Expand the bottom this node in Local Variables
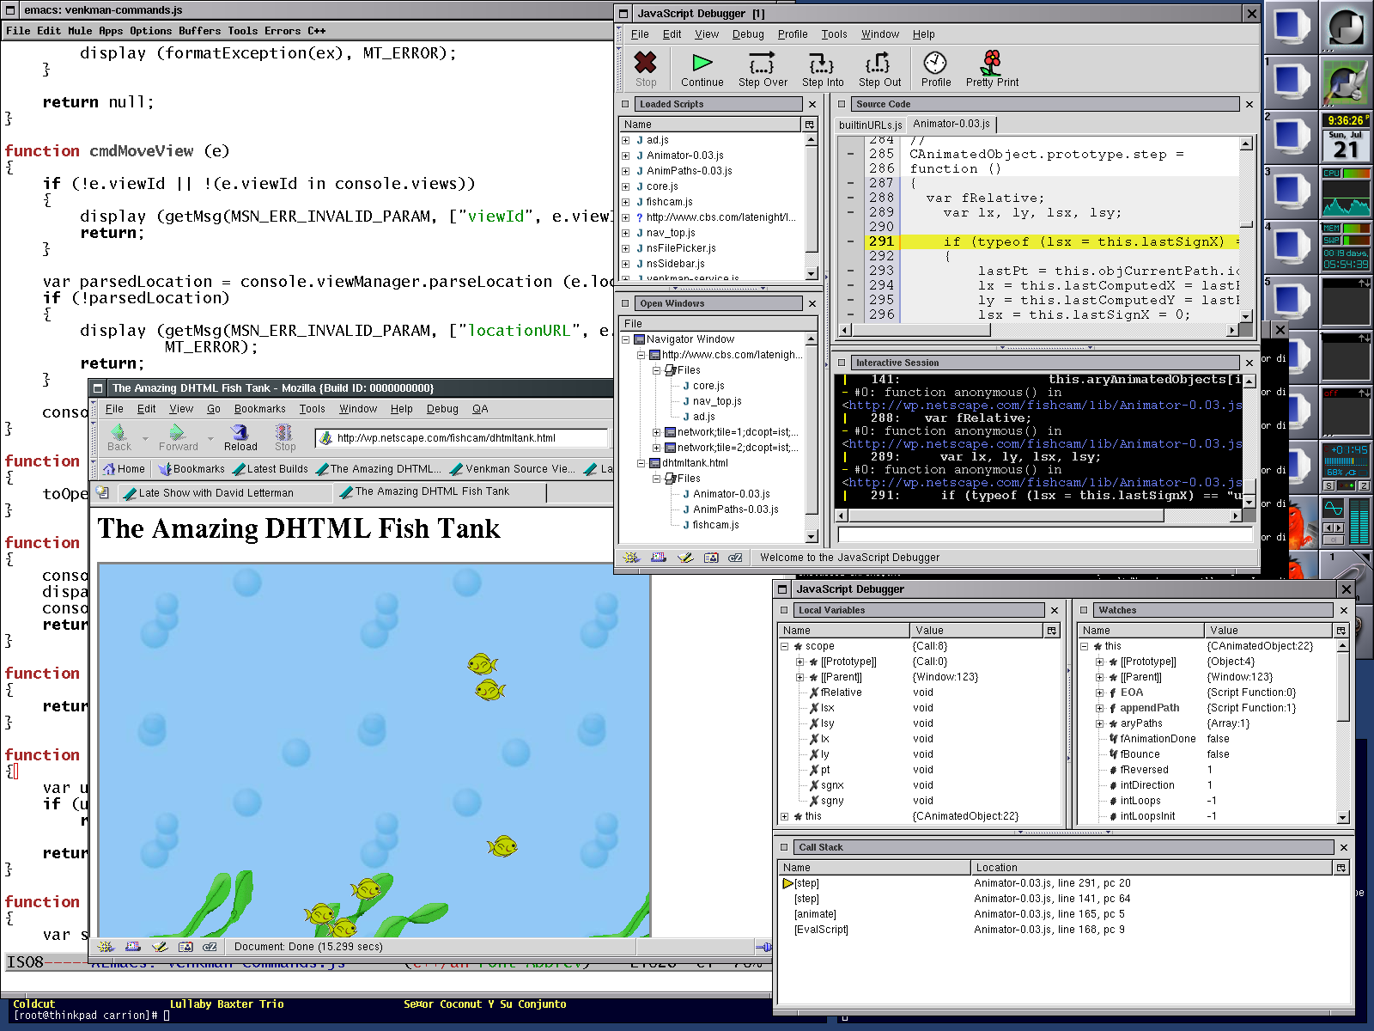1374x1031 pixels. pos(784,816)
